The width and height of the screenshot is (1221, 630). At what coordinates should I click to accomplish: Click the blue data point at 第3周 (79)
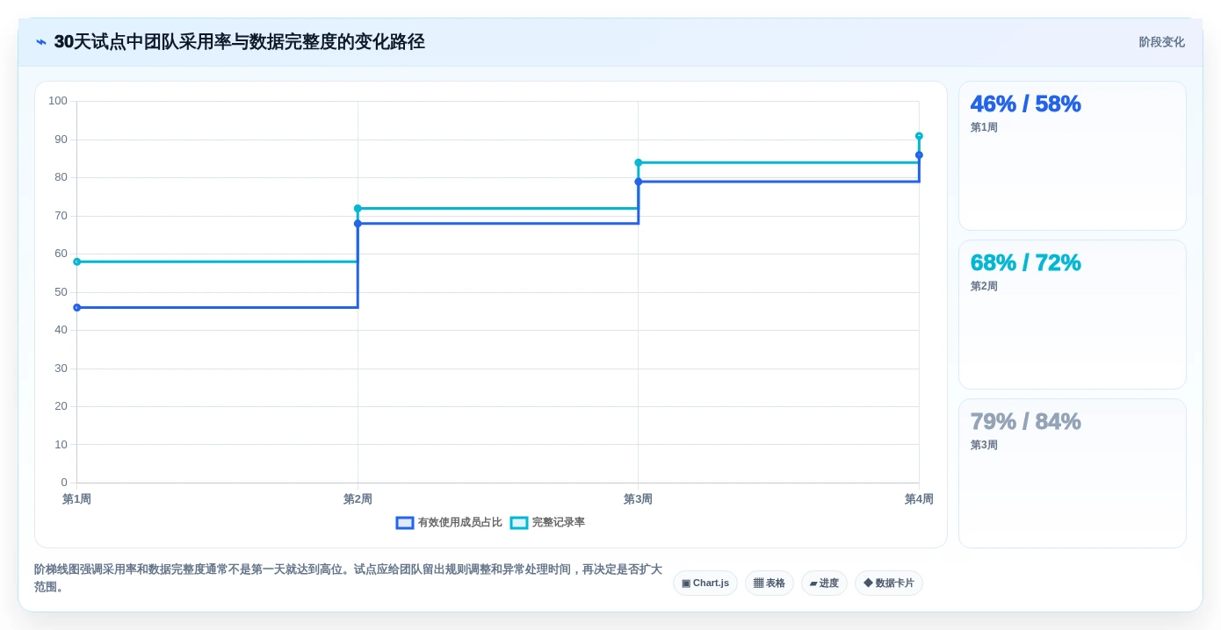[639, 182]
